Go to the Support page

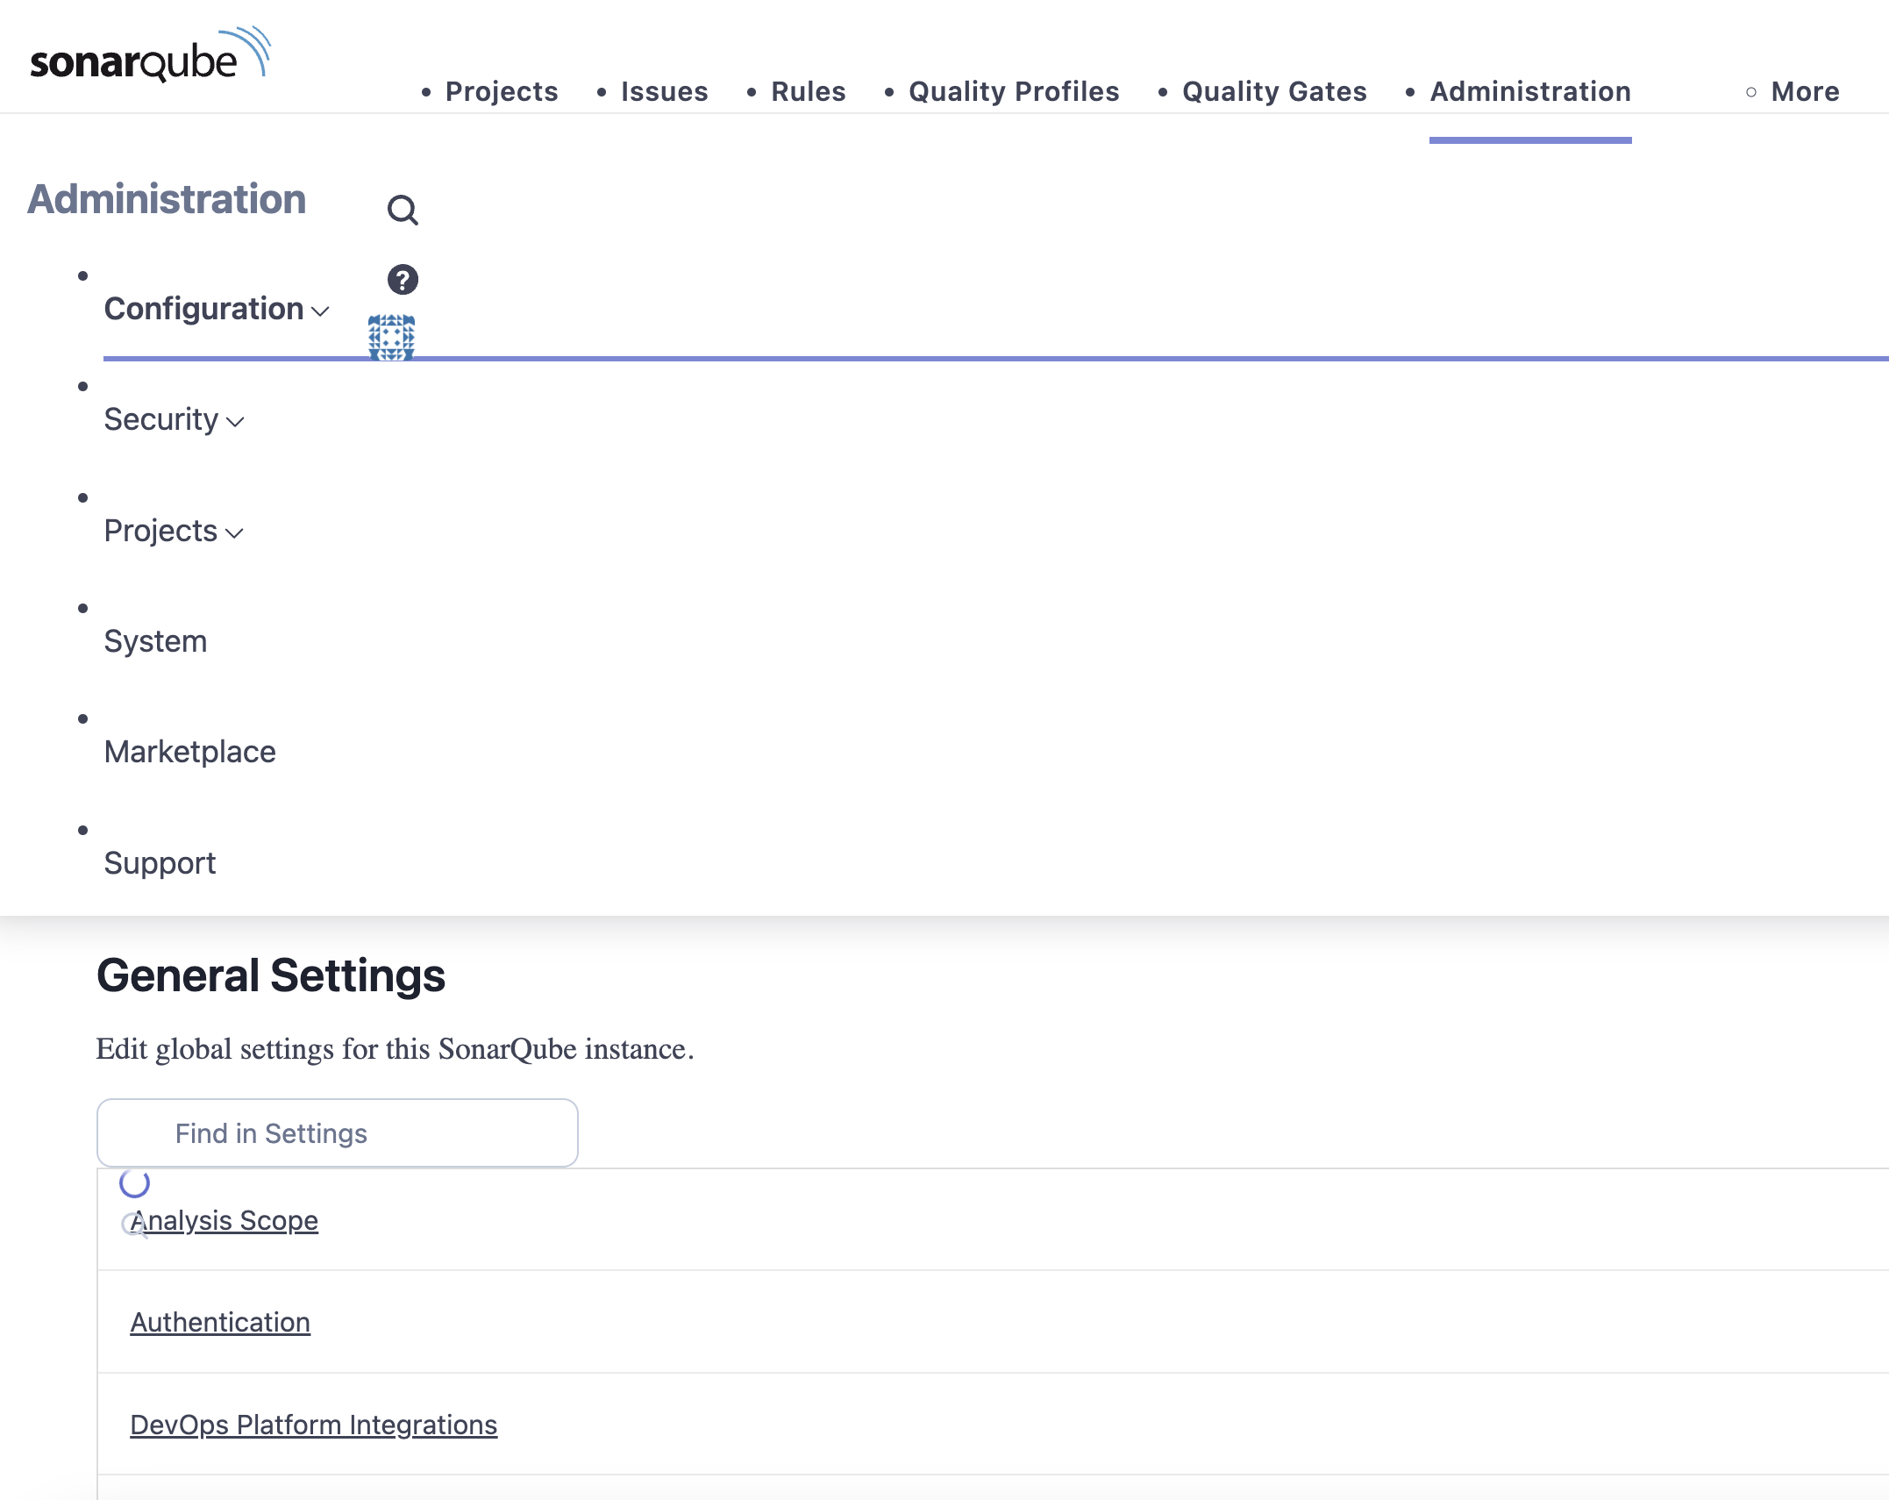(x=160, y=864)
